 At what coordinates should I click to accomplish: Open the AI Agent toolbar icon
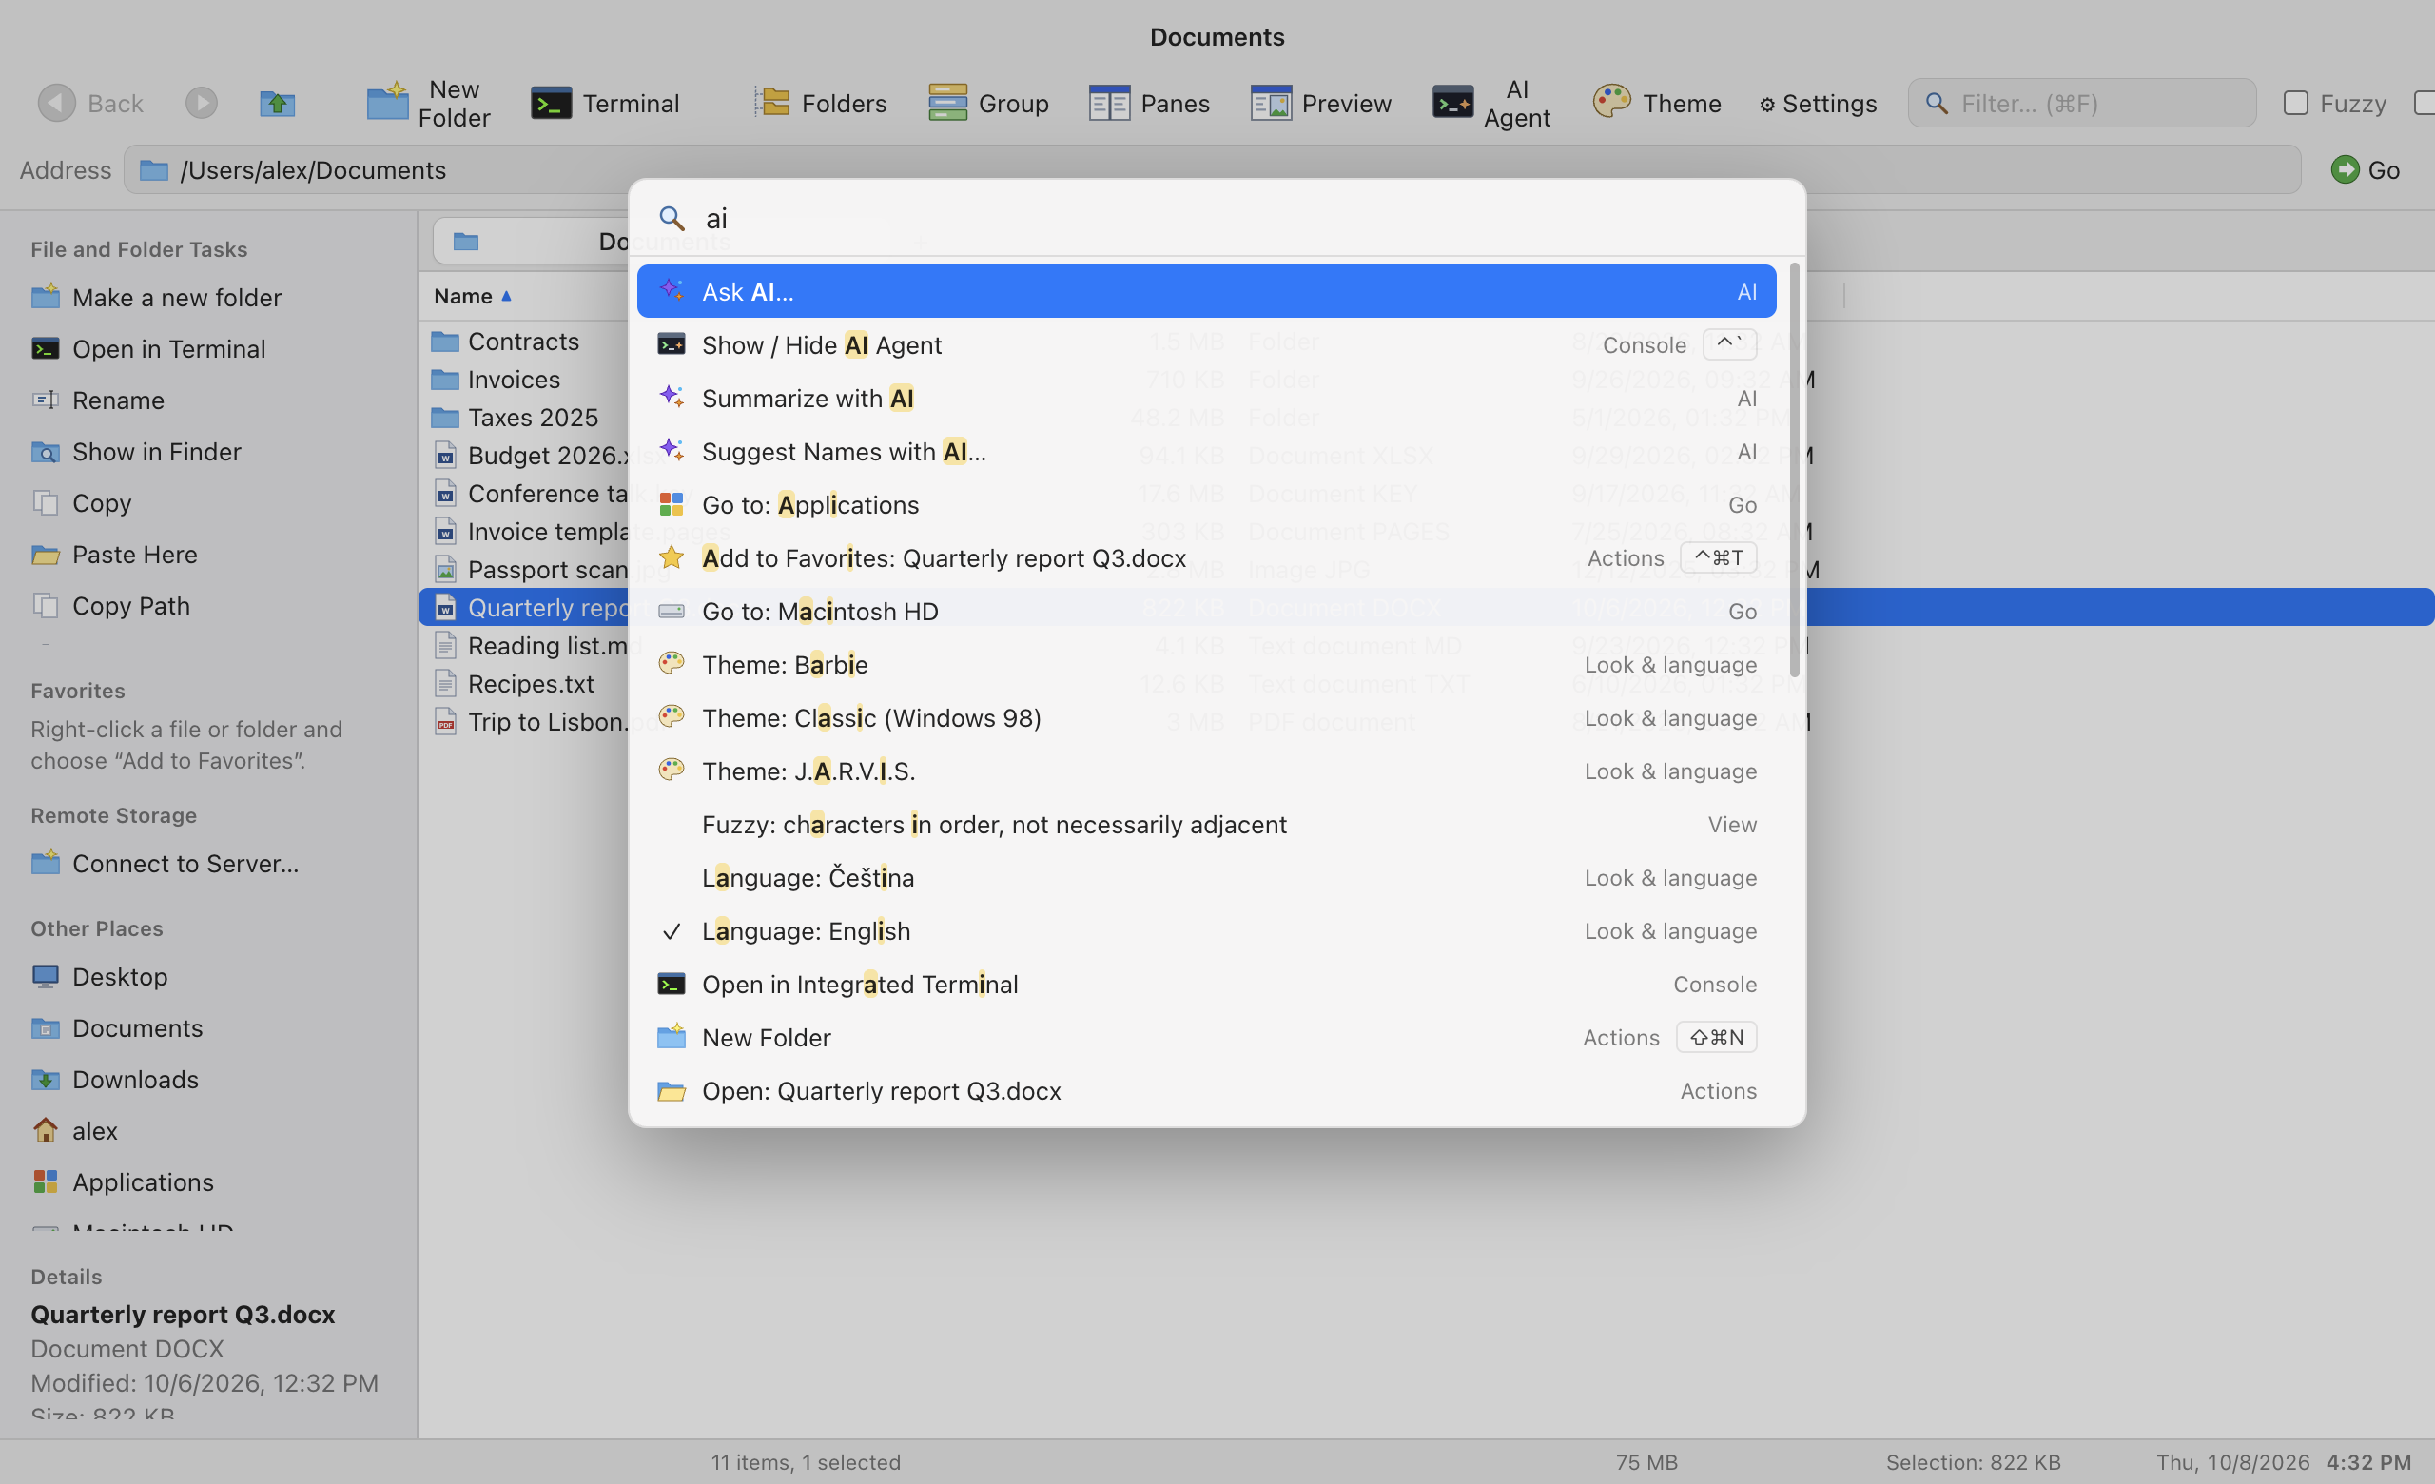click(1452, 103)
